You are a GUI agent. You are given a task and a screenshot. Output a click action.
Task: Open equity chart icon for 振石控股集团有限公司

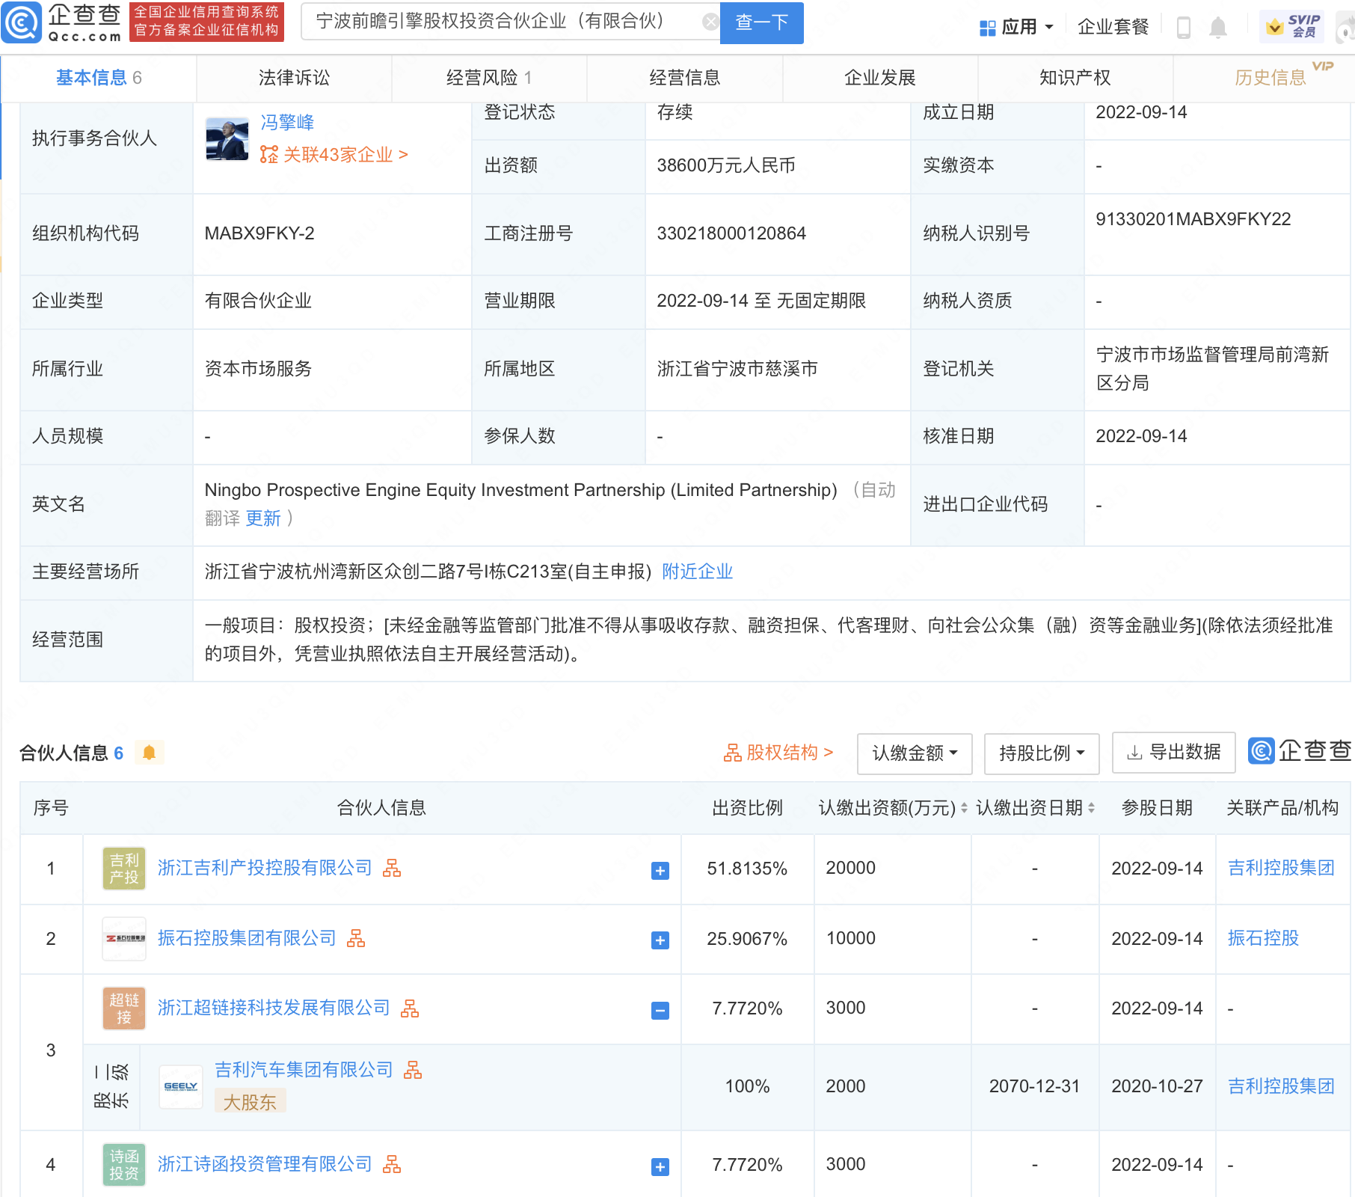tap(356, 938)
